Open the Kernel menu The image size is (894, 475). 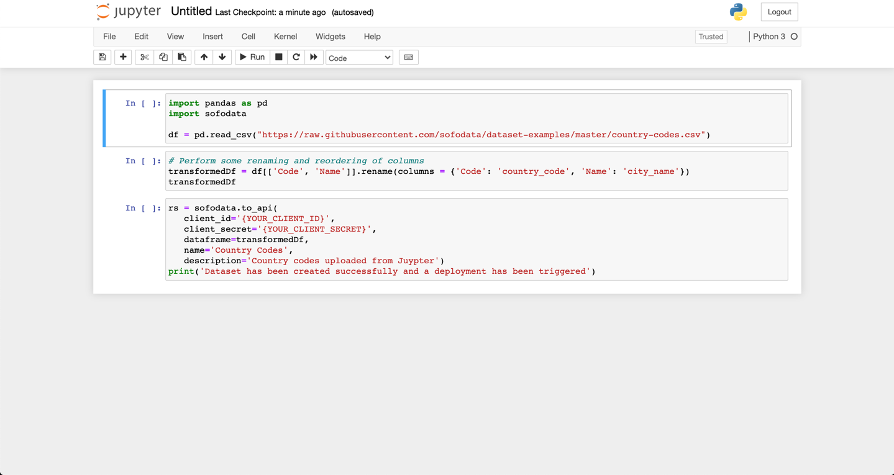(285, 37)
